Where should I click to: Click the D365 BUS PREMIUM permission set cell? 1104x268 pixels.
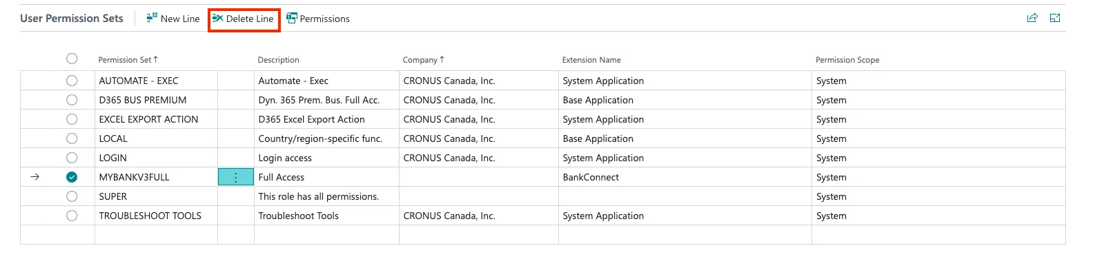(x=157, y=100)
